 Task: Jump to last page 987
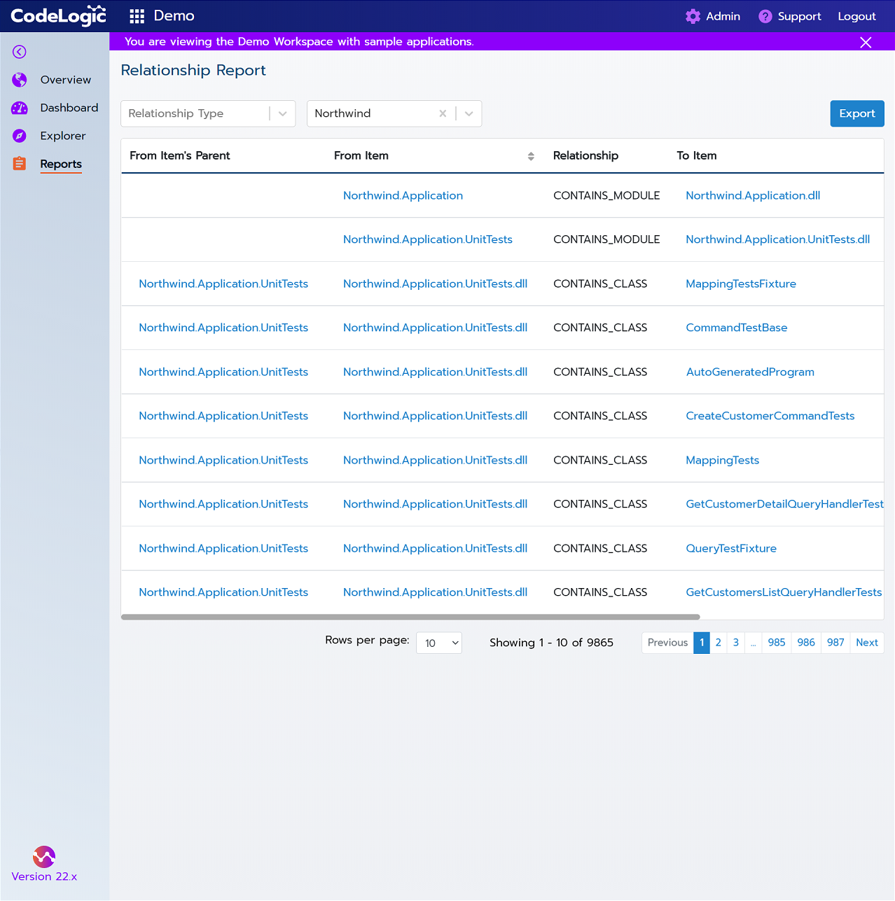click(835, 643)
